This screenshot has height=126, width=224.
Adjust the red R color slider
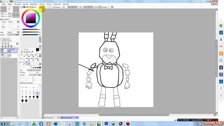pos(30,29)
